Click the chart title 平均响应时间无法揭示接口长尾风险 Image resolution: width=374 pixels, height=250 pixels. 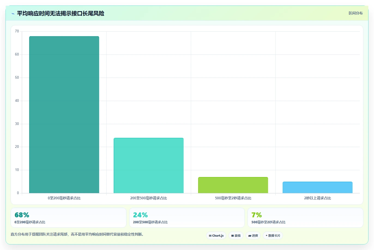point(61,13)
